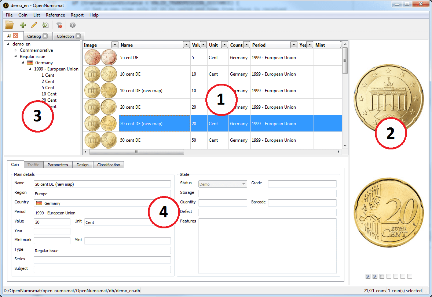432x297 pixels.
Task: Open the Year column filter dropdown
Action: click(310, 45)
